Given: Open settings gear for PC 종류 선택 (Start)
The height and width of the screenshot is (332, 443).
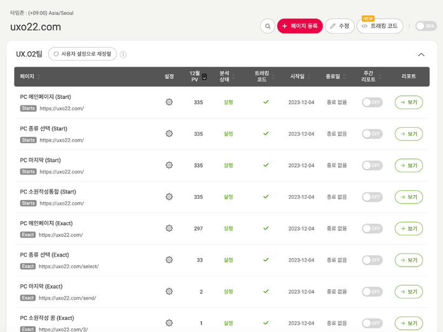Looking at the screenshot, I should [x=169, y=134].
